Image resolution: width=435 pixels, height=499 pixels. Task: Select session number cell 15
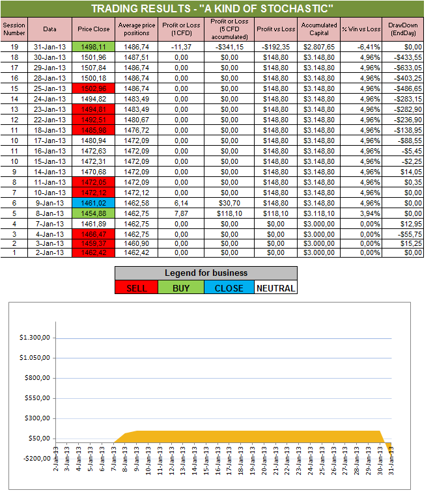(x=14, y=88)
